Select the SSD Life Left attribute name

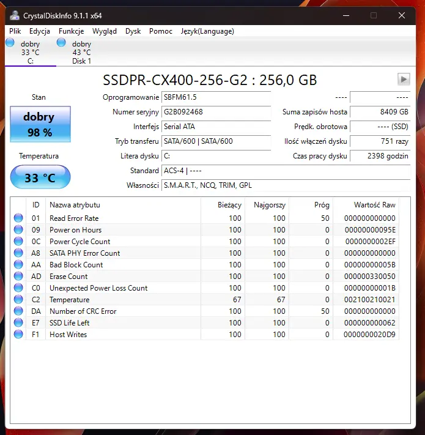coord(69,323)
